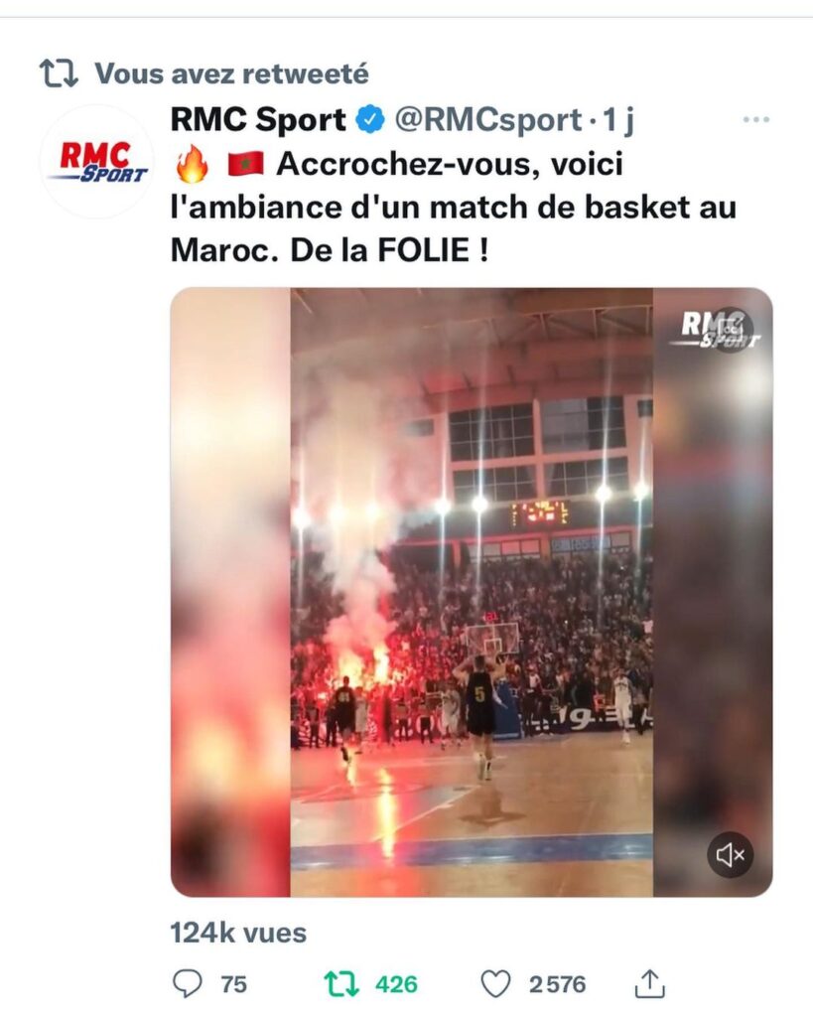813x1017 pixels.
Task: Click the retweet icon beside Vous avez retweeté
Action: click(x=59, y=73)
